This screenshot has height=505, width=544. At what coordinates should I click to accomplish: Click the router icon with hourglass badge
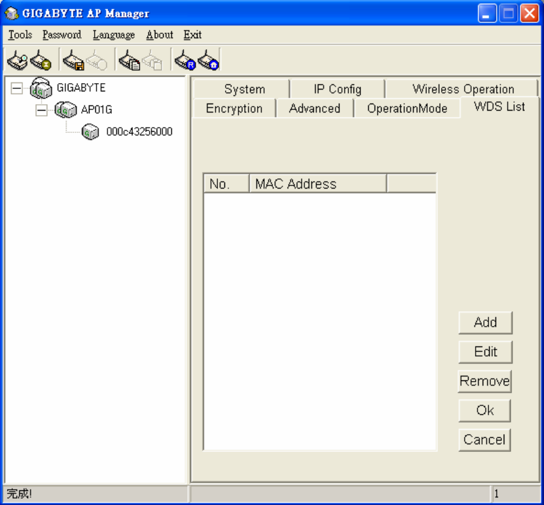click(x=40, y=60)
